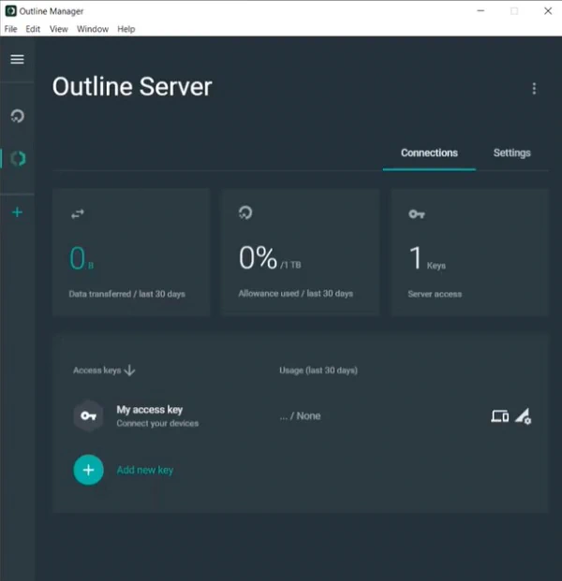Click the Access keys column header

96,370
